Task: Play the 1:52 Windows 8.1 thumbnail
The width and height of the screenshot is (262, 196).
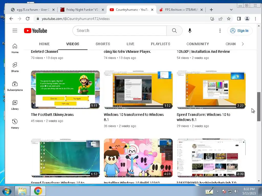Action: pyautogui.click(x=138, y=90)
